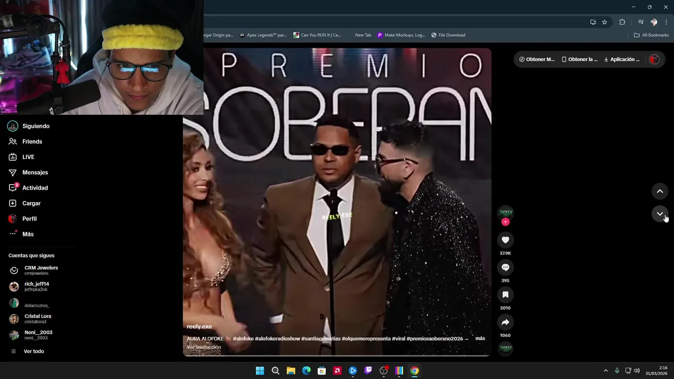Open the Siguiendo feed
The width and height of the screenshot is (674, 379).
pos(29,126)
